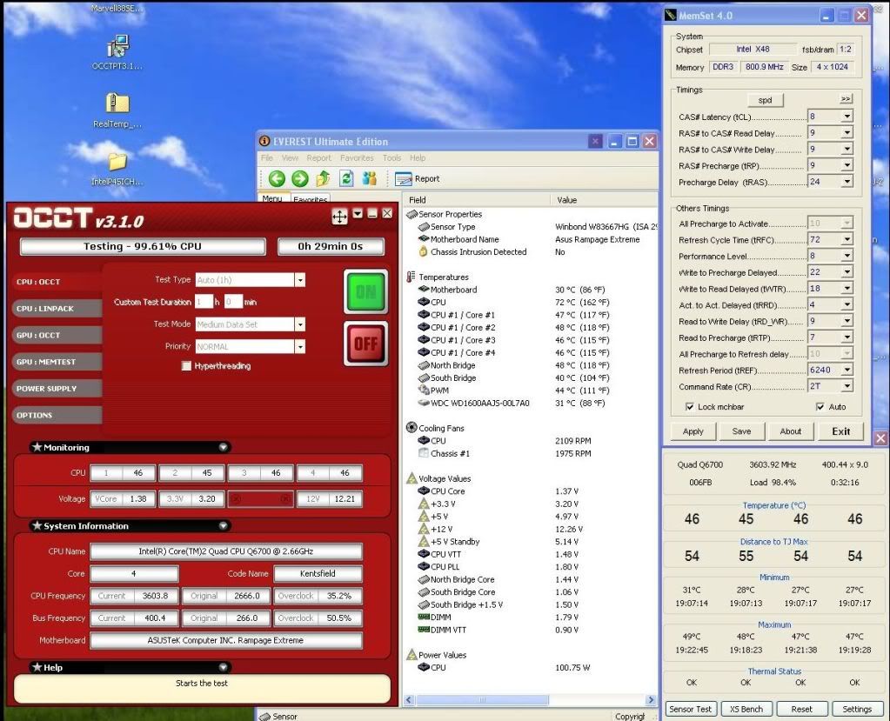Open Performance Level dropdown in MemSet
Image resolution: width=890 pixels, height=721 pixels.
(x=847, y=256)
